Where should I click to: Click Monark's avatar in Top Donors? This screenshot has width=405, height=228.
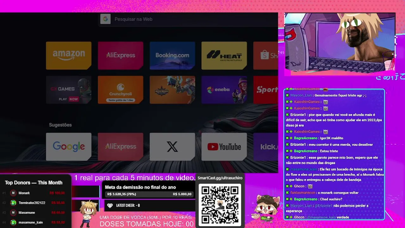click(x=13, y=193)
